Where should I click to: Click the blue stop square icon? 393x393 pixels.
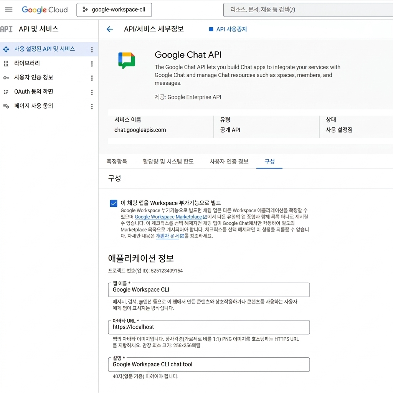pyautogui.click(x=211, y=29)
